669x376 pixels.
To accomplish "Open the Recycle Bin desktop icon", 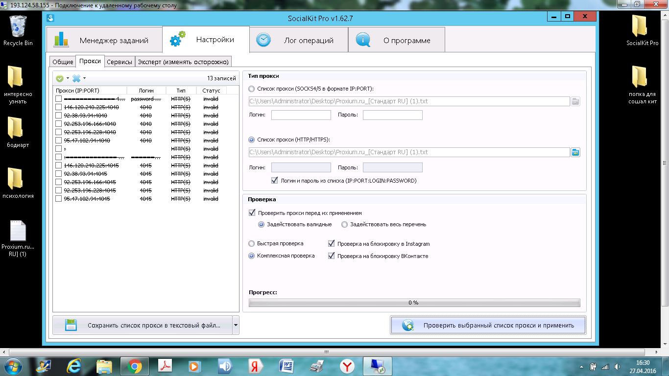I will [18, 30].
